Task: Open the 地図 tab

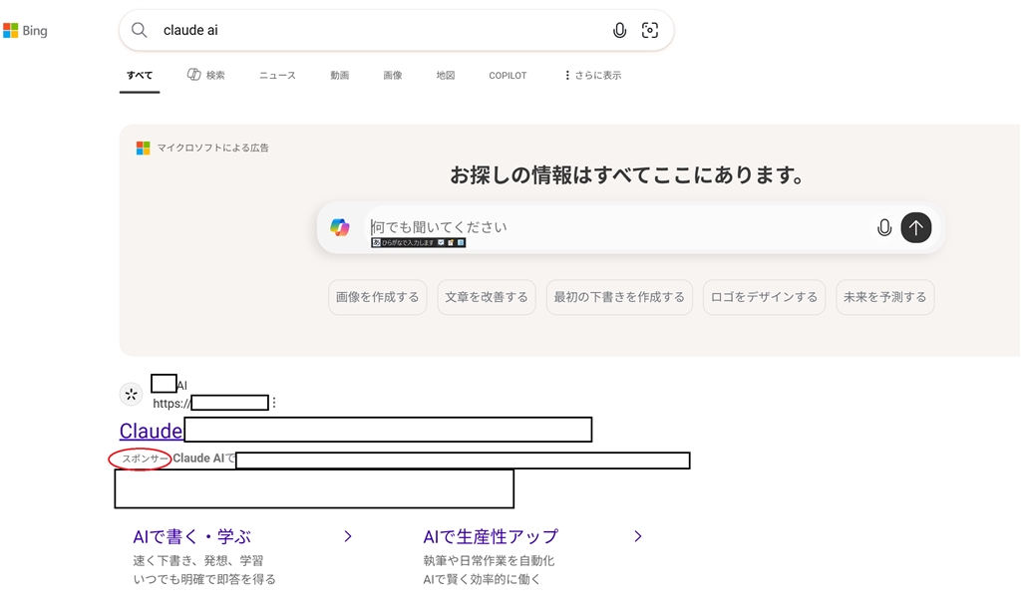Action: [x=446, y=76]
